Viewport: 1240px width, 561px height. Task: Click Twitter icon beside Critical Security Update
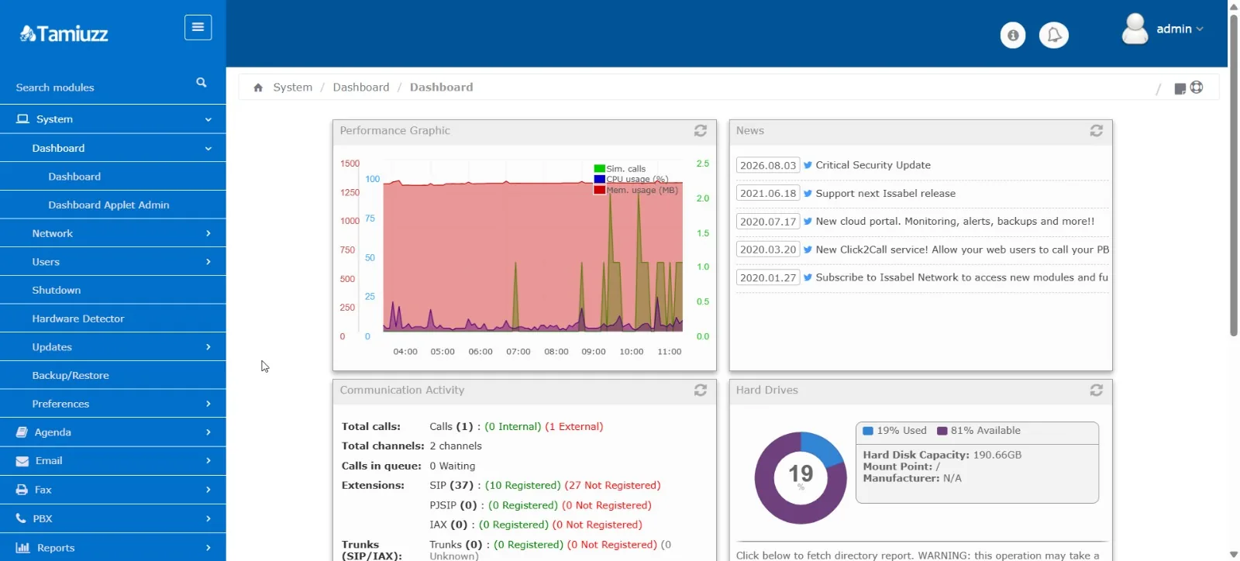[808, 165]
